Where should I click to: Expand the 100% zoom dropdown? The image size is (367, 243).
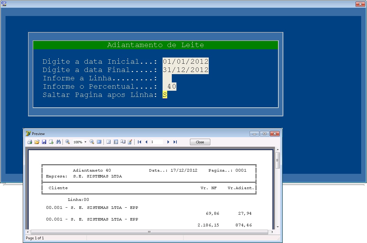(x=85, y=142)
